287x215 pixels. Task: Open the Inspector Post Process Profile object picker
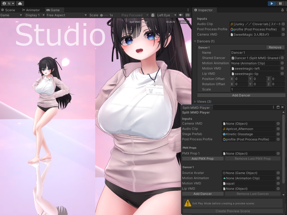pyautogui.click(x=283, y=29)
